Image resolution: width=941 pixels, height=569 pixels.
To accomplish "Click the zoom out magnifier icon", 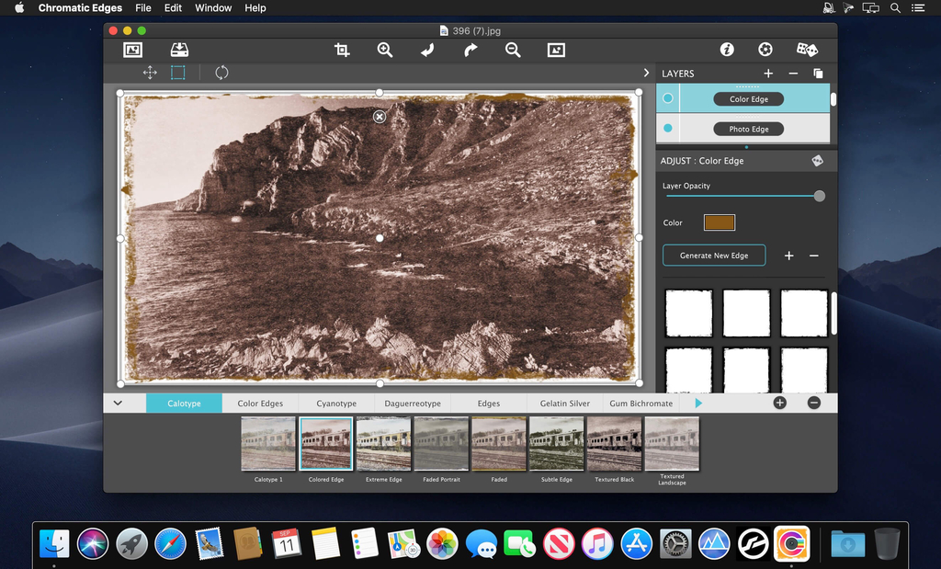I will (513, 51).
